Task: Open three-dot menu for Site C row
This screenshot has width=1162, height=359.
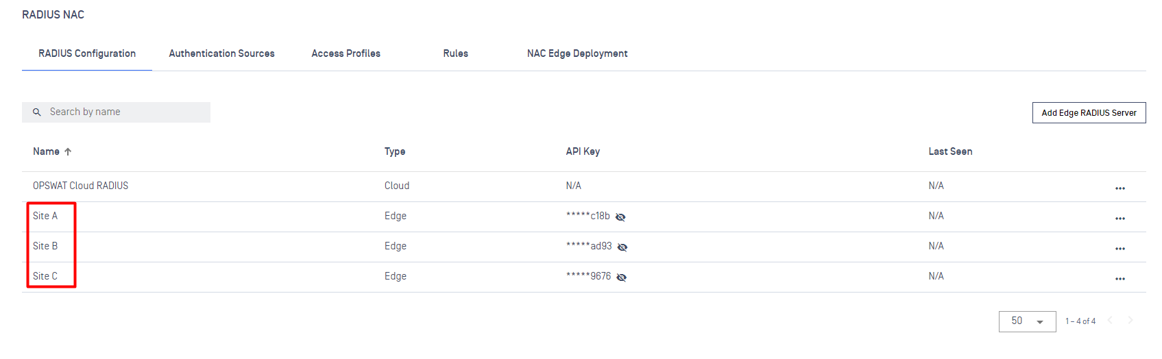Action: point(1119,279)
